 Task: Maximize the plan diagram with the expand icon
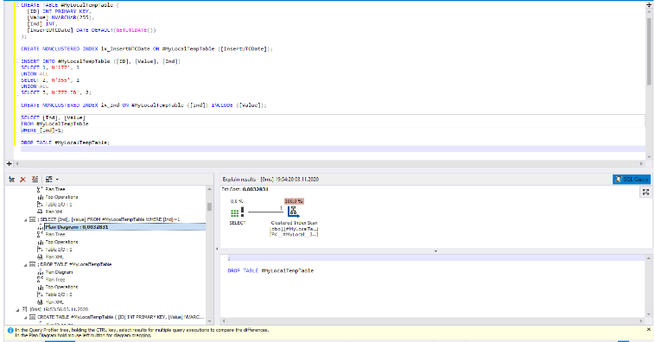(x=645, y=192)
